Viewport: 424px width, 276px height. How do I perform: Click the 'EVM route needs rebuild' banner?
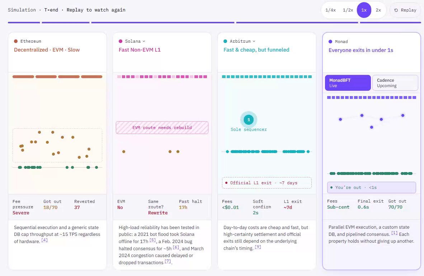pyautogui.click(x=162, y=128)
